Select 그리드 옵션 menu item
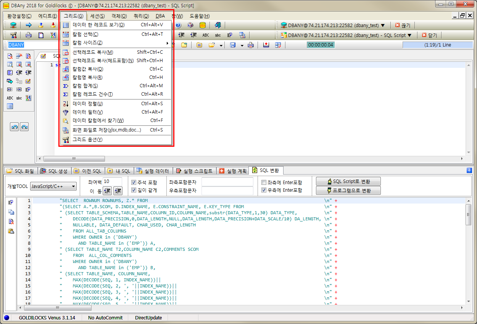The height and width of the screenshot is (324, 477). click(116, 140)
